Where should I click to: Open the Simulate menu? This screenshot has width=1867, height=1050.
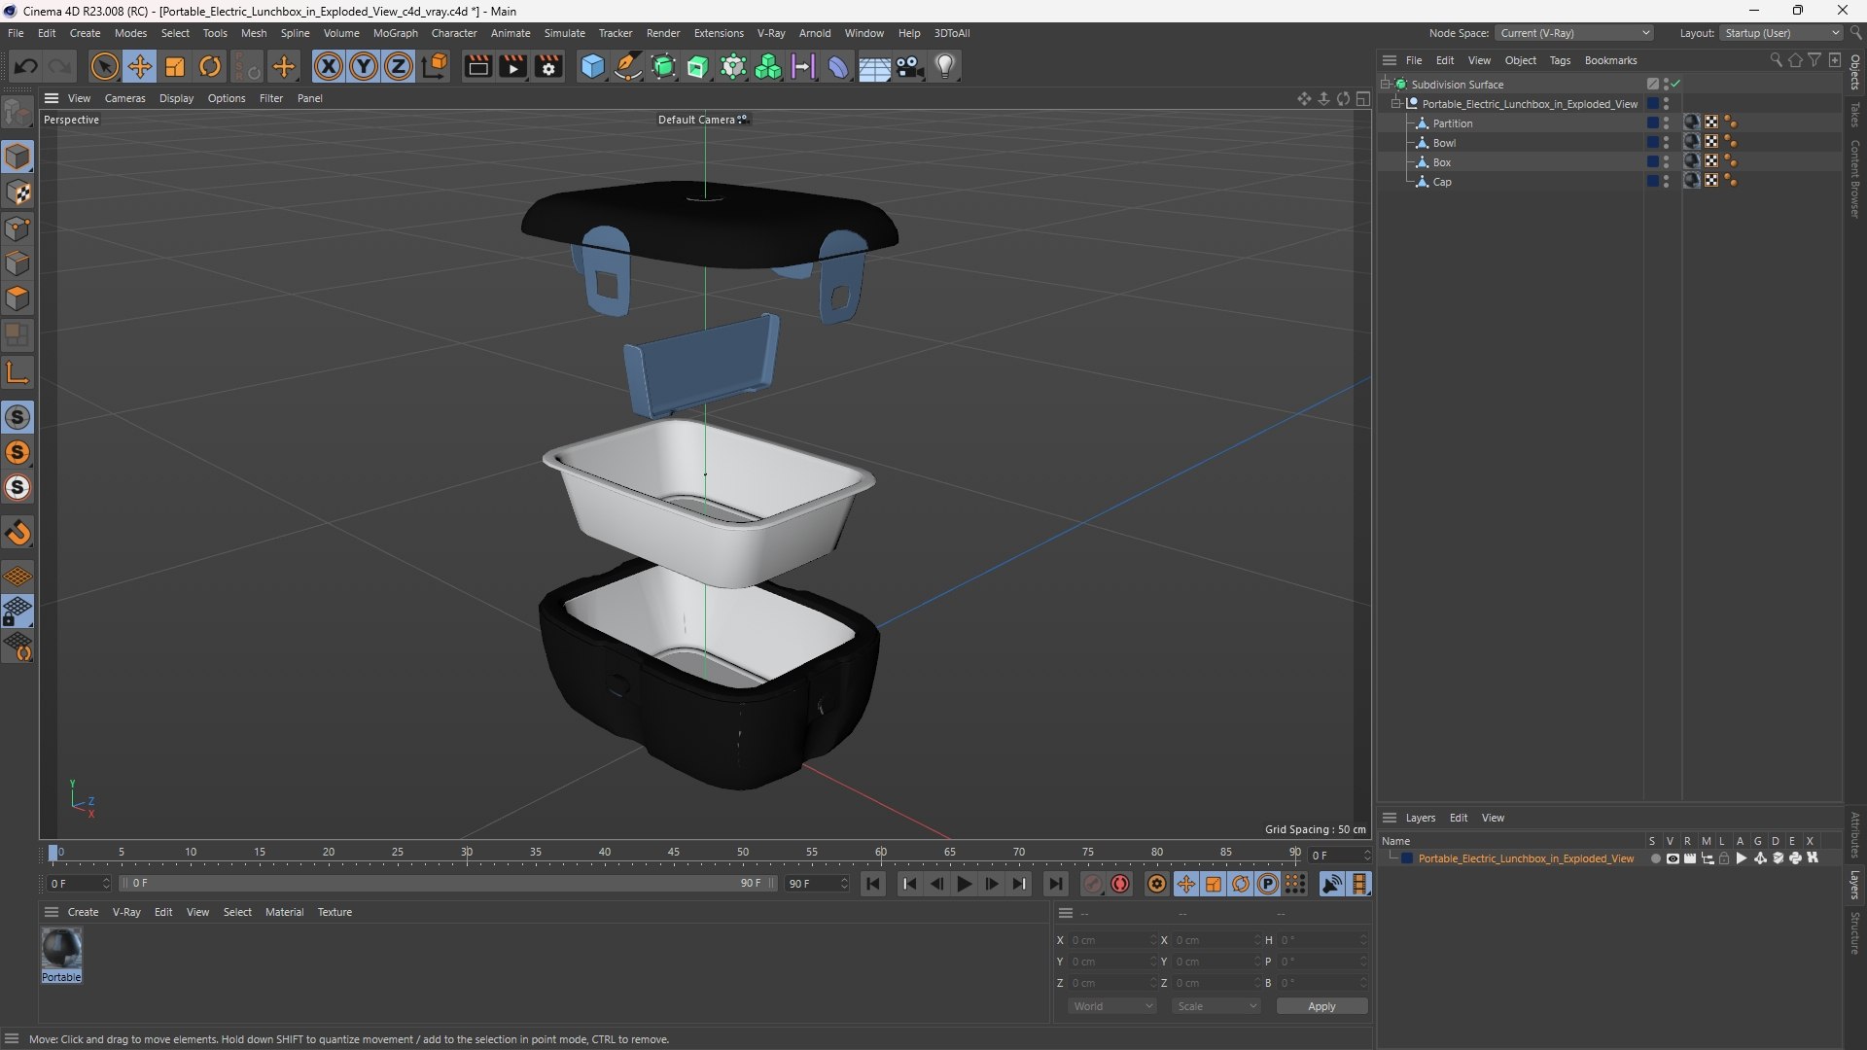point(565,33)
